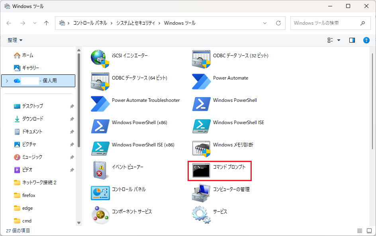
Task: Select the Windows メモリ診断 icon
Action: 201,148
